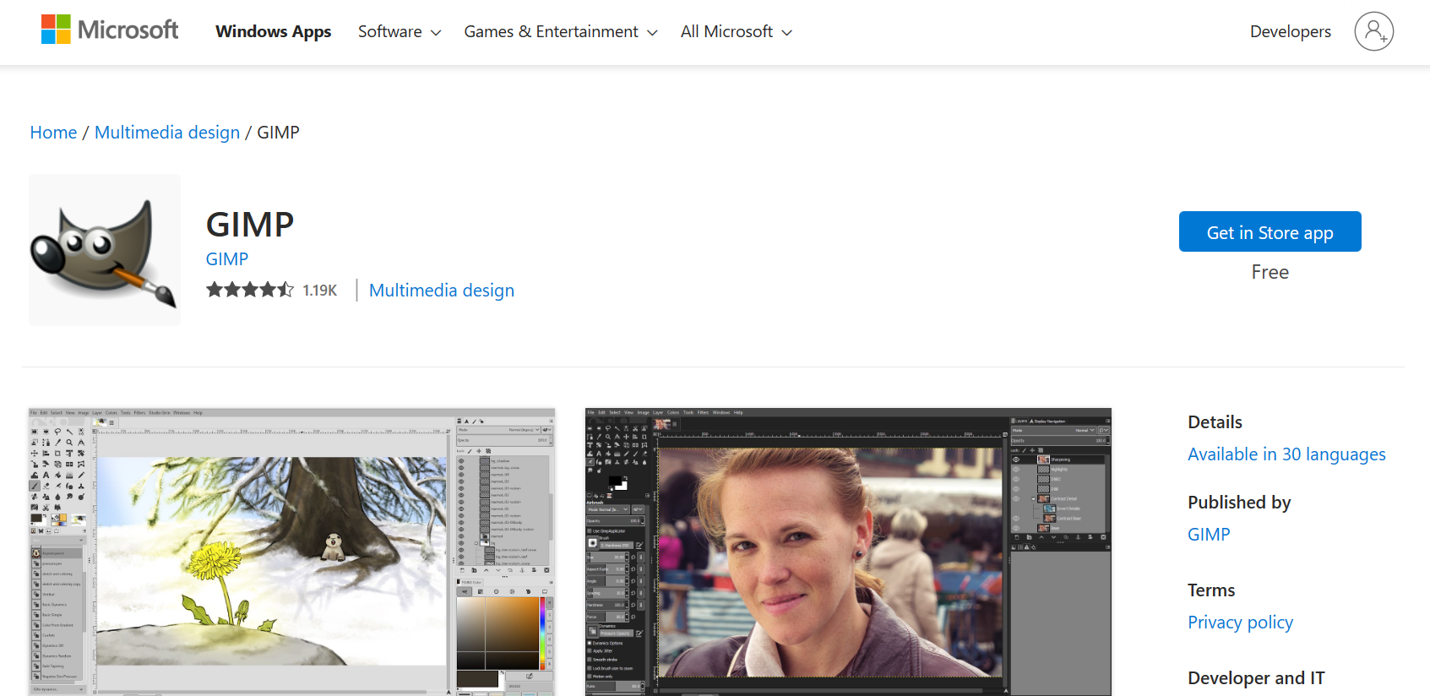The image size is (1430, 696).
Task: Expand the Software dropdown menu
Action: point(399,32)
